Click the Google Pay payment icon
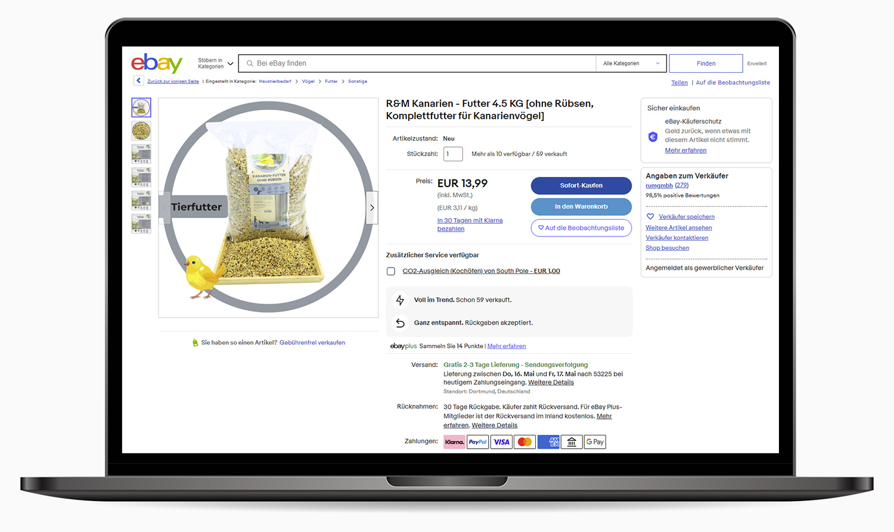 pyautogui.click(x=595, y=442)
